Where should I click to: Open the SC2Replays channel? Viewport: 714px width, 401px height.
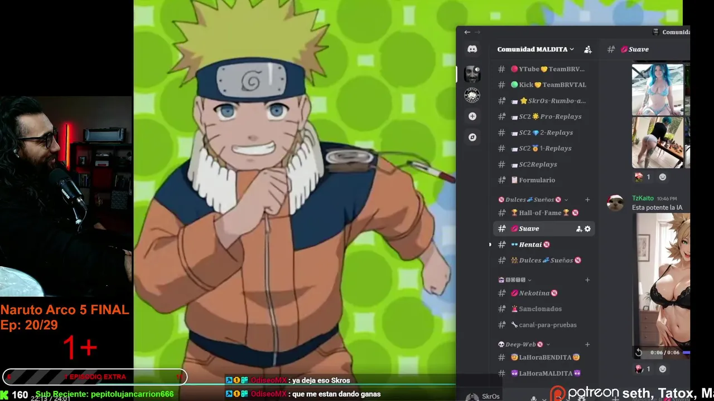pos(544,164)
